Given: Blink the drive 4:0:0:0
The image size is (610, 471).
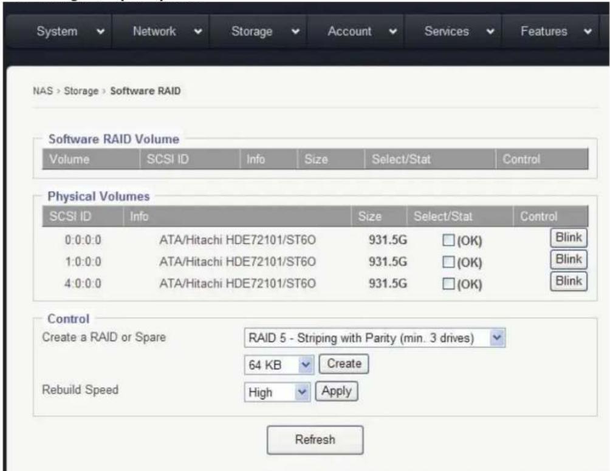Looking at the screenshot, I should pyautogui.click(x=568, y=281).
